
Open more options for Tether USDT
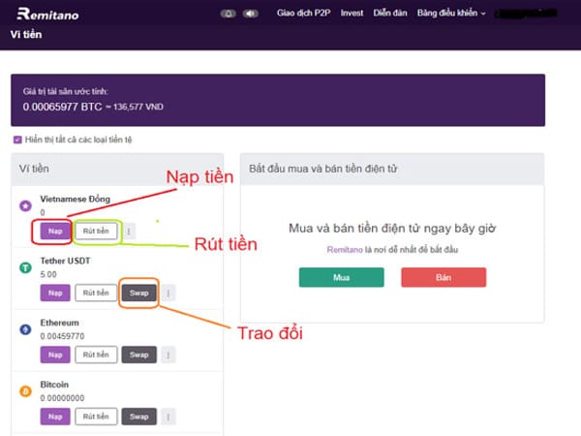(x=168, y=294)
